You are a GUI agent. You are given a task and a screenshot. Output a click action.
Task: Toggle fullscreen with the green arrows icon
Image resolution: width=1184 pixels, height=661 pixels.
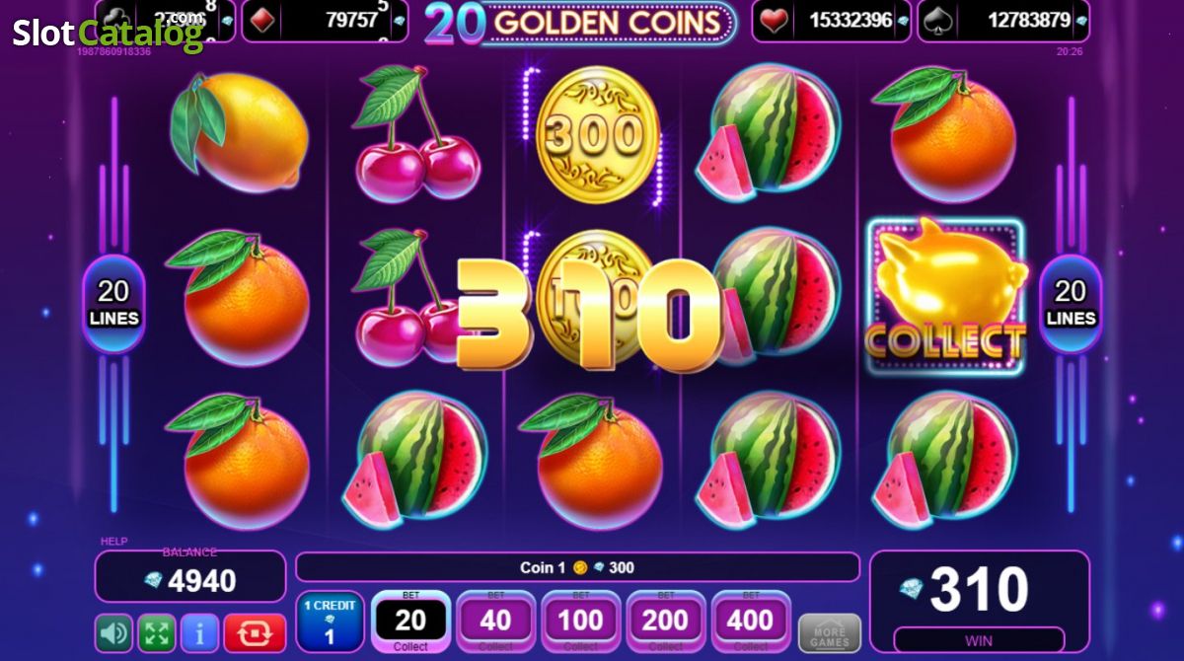tap(157, 632)
